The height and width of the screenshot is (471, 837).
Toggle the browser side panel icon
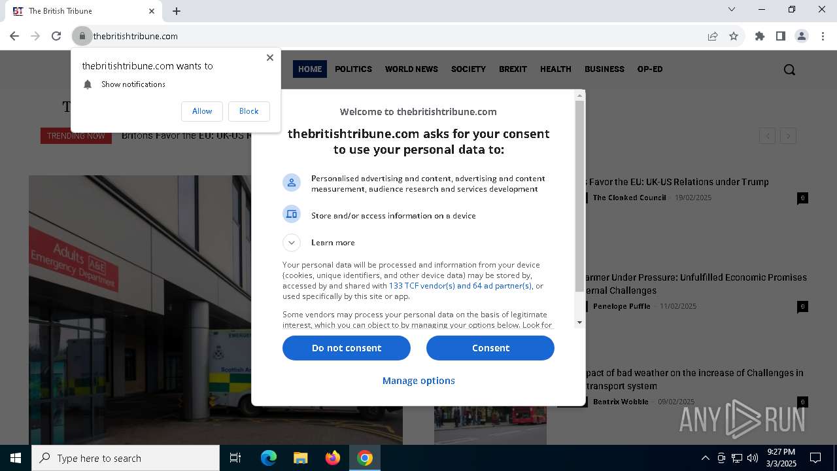(781, 36)
